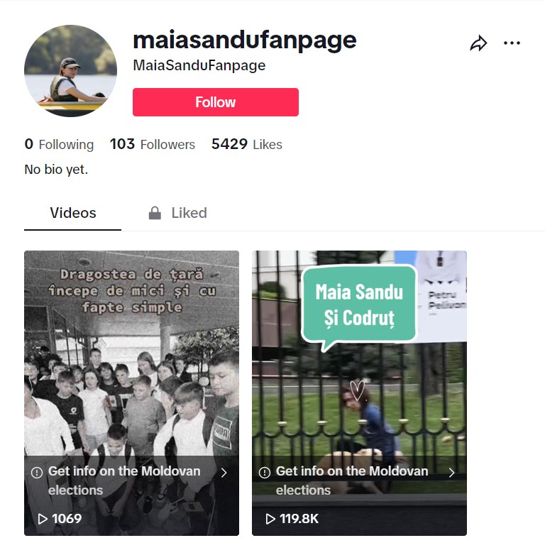Switch to the Videos tab

pyautogui.click(x=73, y=213)
